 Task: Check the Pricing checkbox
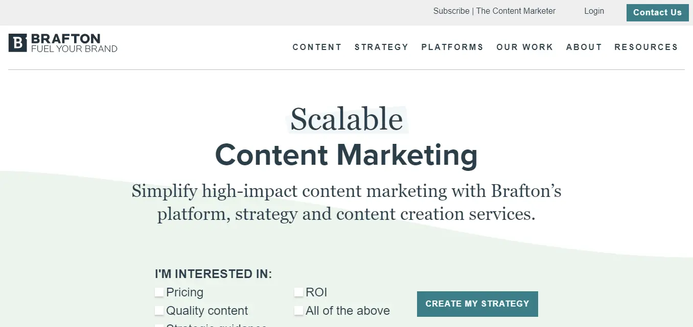click(159, 292)
